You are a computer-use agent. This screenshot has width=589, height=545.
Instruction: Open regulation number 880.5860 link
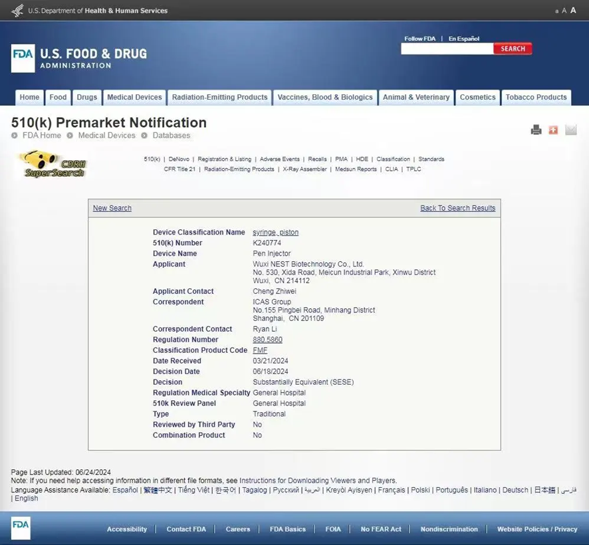pyautogui.click(x=267, y=340)
